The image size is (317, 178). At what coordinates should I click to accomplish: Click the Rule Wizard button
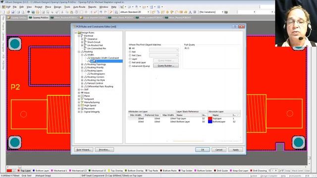click(84, 150)
